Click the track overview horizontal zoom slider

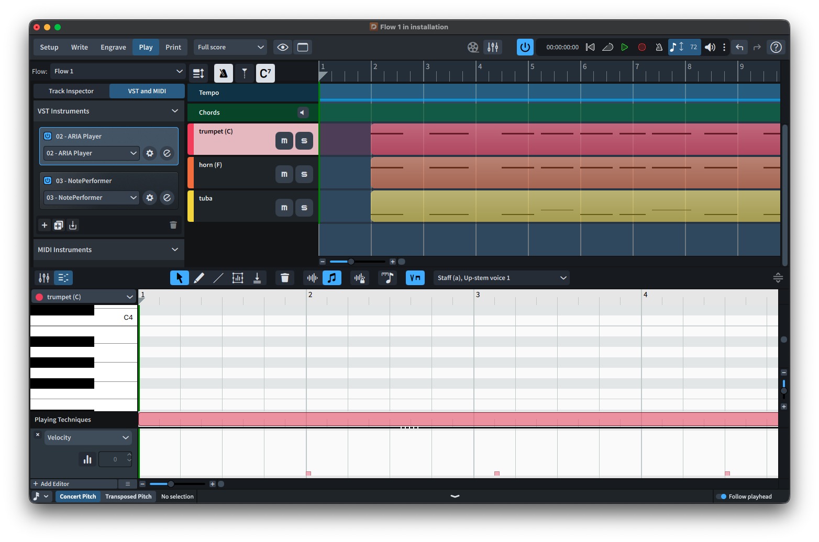[351, 262]
